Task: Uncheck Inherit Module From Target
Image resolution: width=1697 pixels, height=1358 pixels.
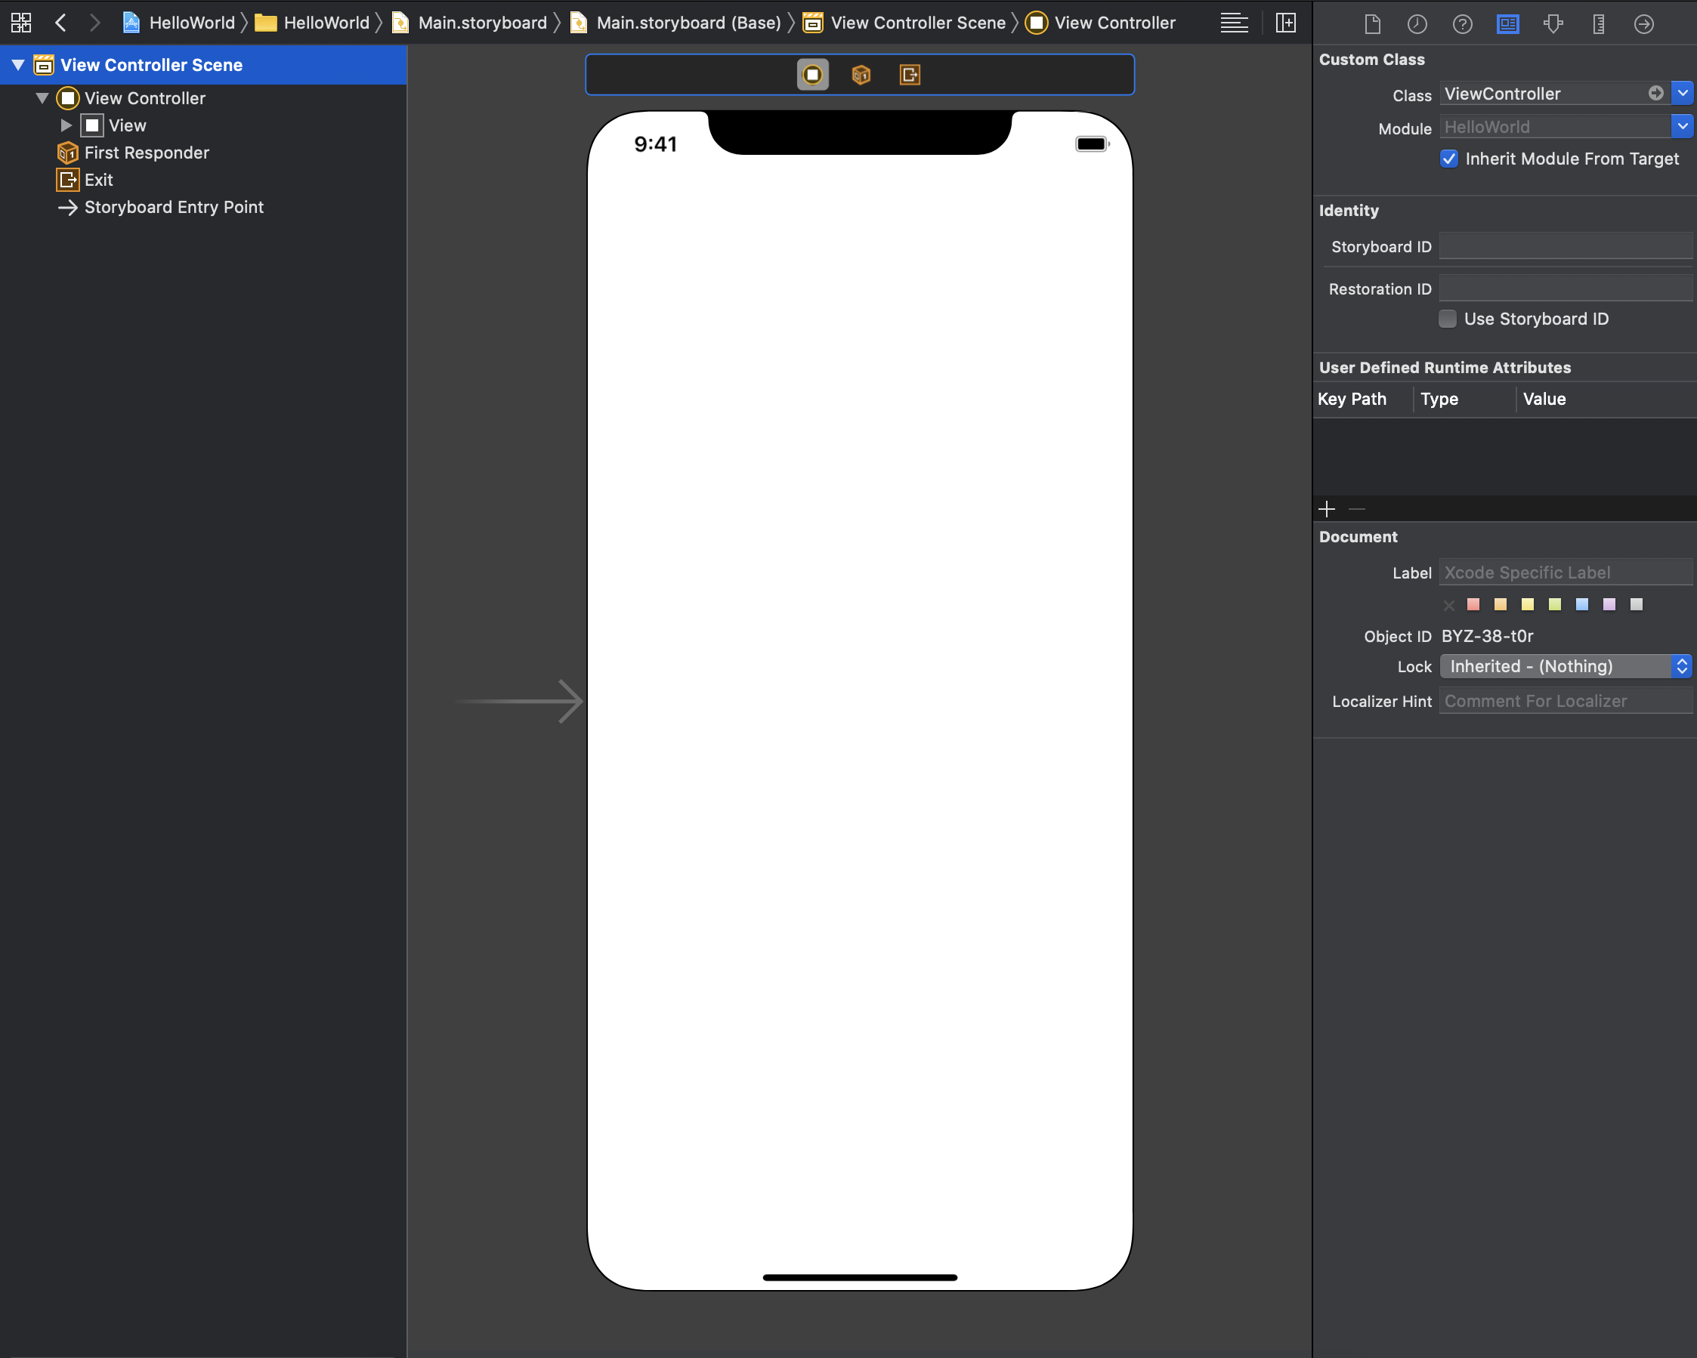Action: 1448,159
